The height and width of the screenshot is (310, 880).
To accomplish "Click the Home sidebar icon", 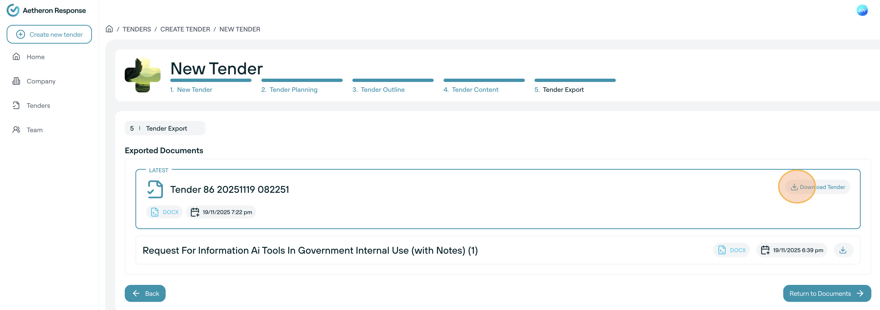I will coord(16,57).
